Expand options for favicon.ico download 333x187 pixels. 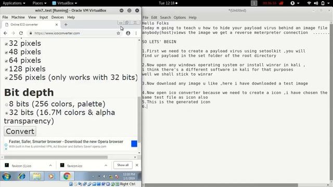click(x=106, y=165)
